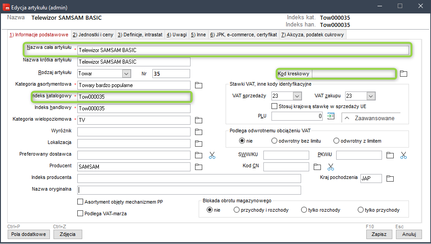The image size is (431, 244).
Task: Open Definicje, intrastat tab
Action: [140, 35]
